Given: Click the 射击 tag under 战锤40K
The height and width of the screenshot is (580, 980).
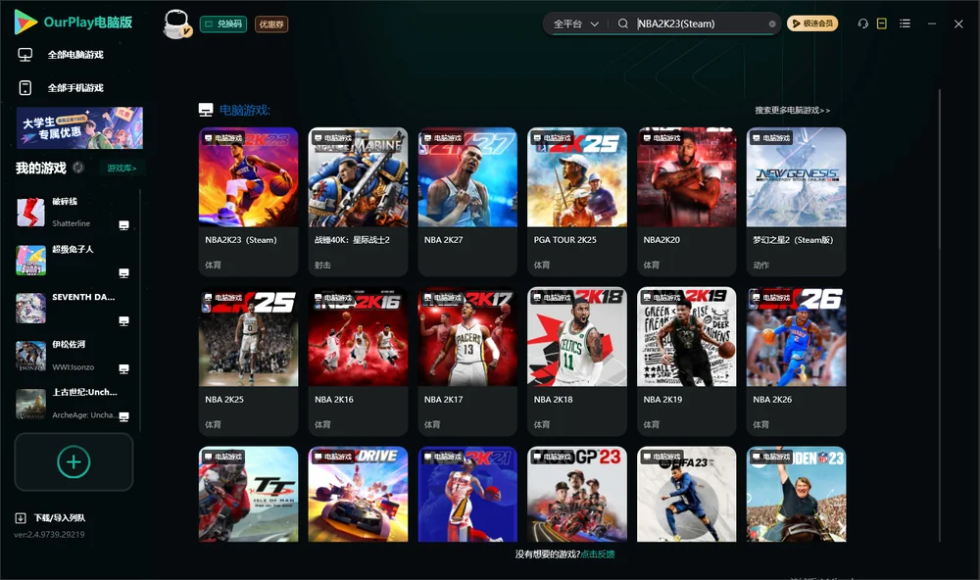Looking at the screenshot, I should pos(322,265).
